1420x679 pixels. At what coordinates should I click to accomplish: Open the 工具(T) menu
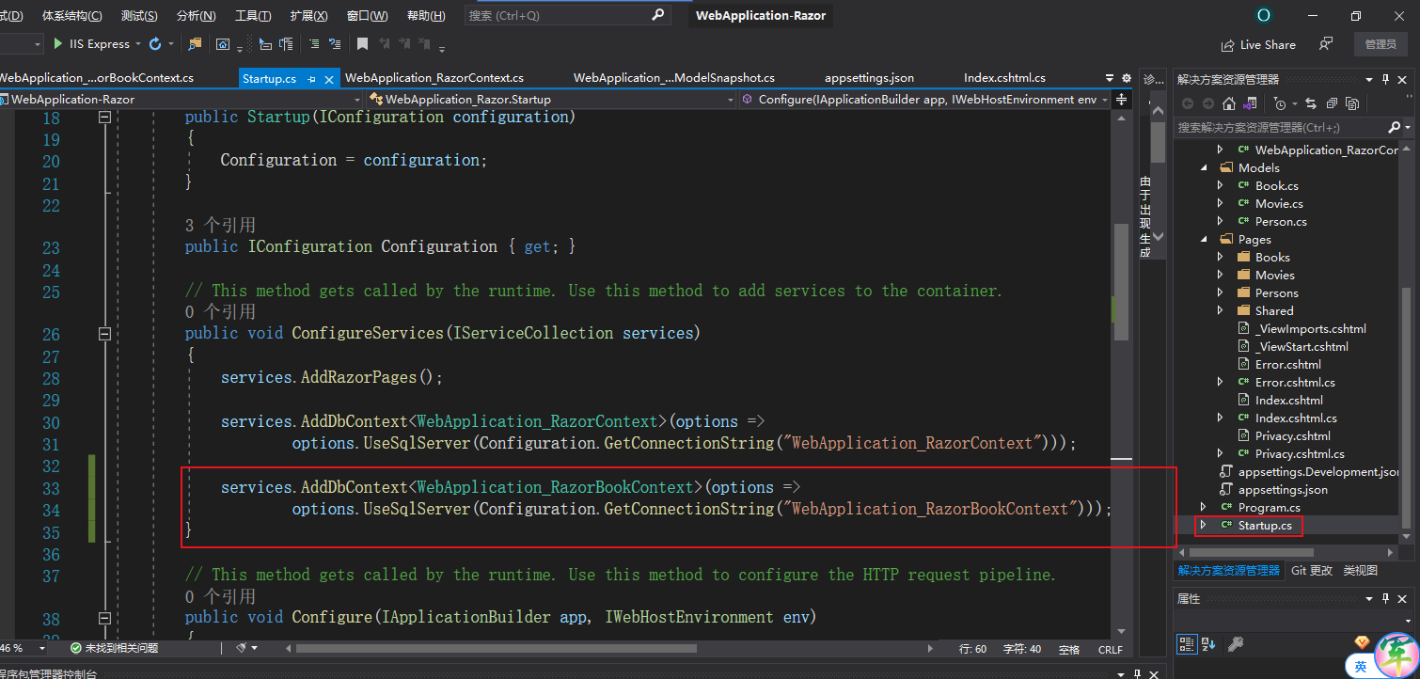(253, 16)
